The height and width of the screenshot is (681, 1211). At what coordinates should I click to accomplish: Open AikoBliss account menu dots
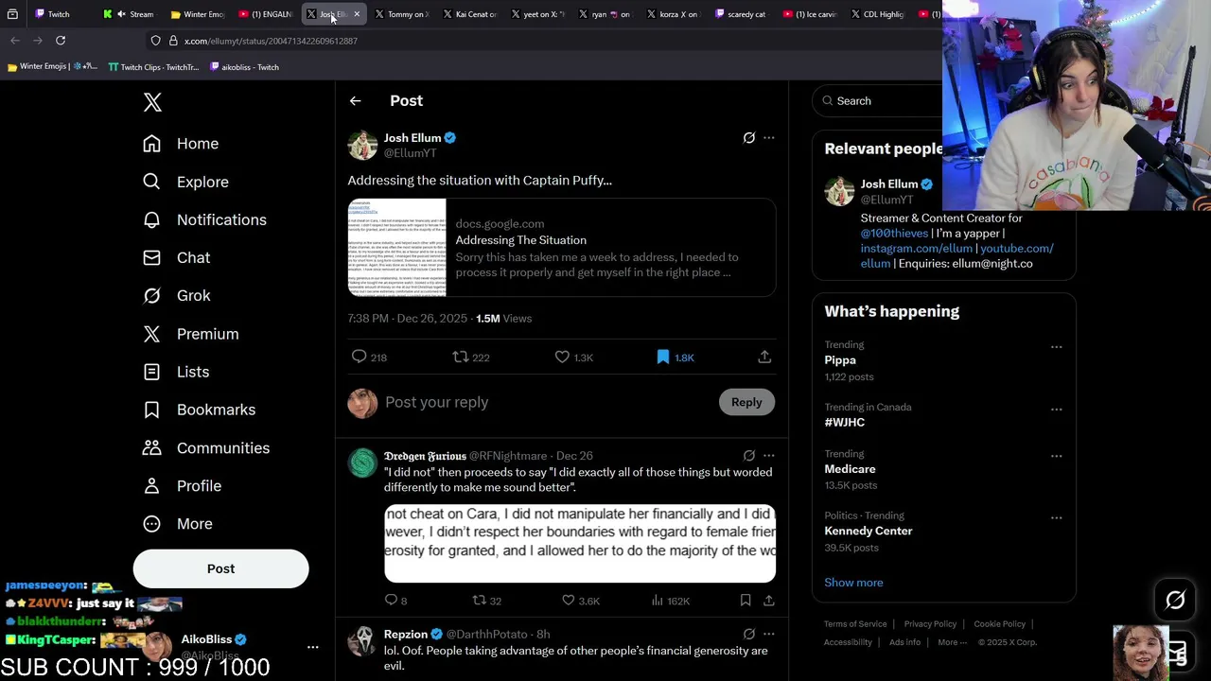coord(312,647)
